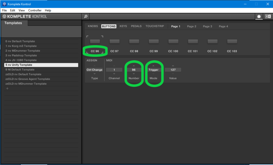
Task: Select the CC 98 button pad
Action: 134,41
